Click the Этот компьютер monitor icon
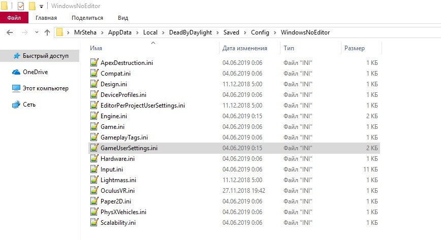 16,88
